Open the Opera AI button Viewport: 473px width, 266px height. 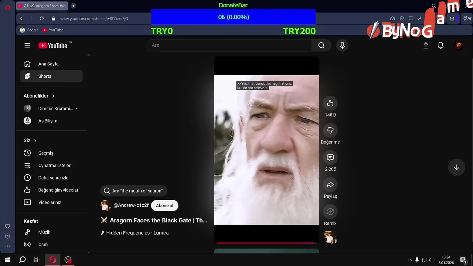coord(467,18)
